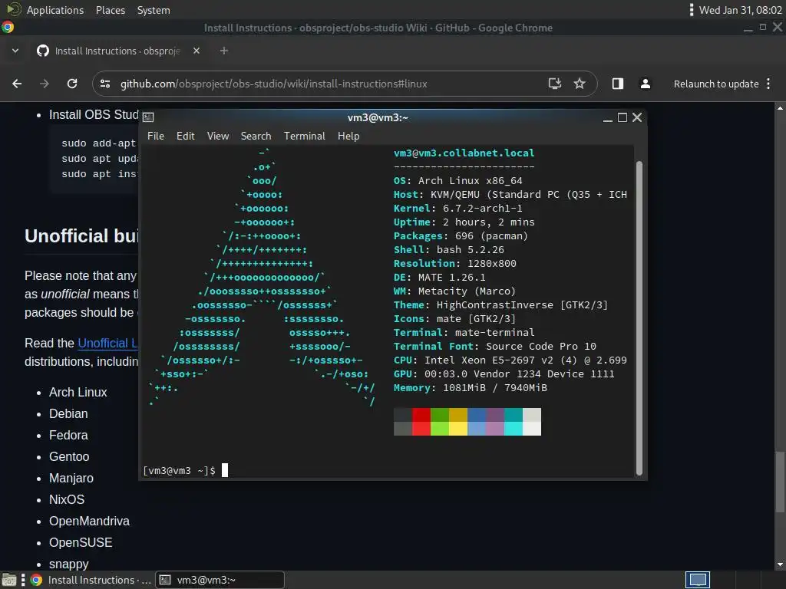Click Relaunch to update button
The width and height of the screenshot is (786, 589).
click(716, 84)
